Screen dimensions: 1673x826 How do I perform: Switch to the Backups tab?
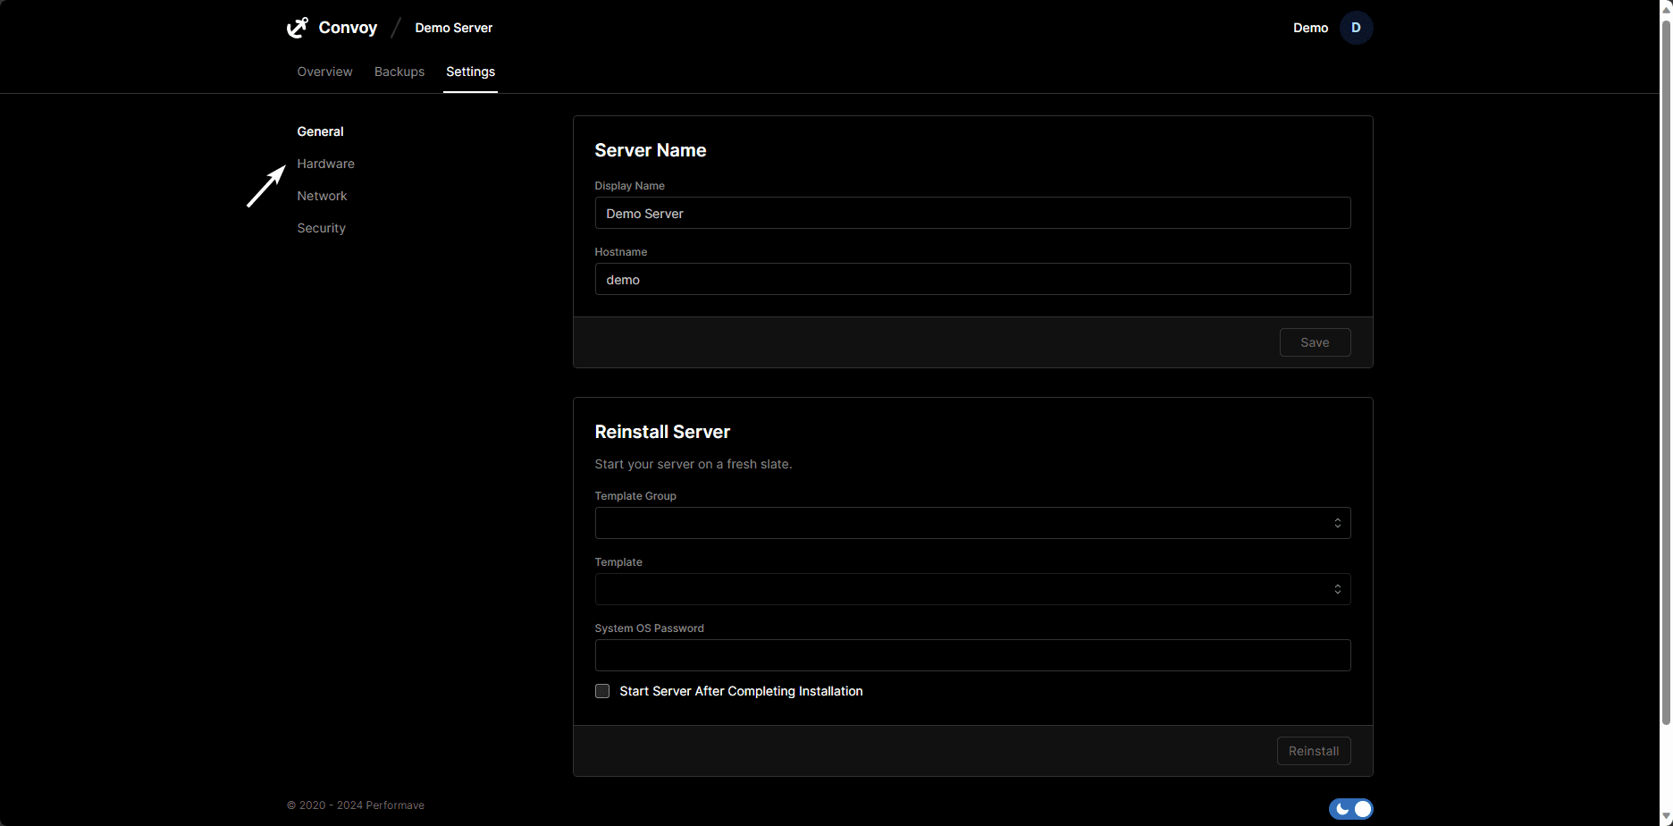click(x=399, y=72)
